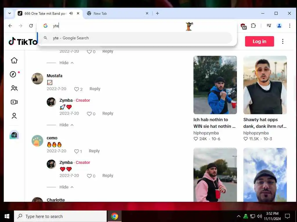297x222 pixels.
Task: Open the Profile person icon
Action: (x=14, y=116)
